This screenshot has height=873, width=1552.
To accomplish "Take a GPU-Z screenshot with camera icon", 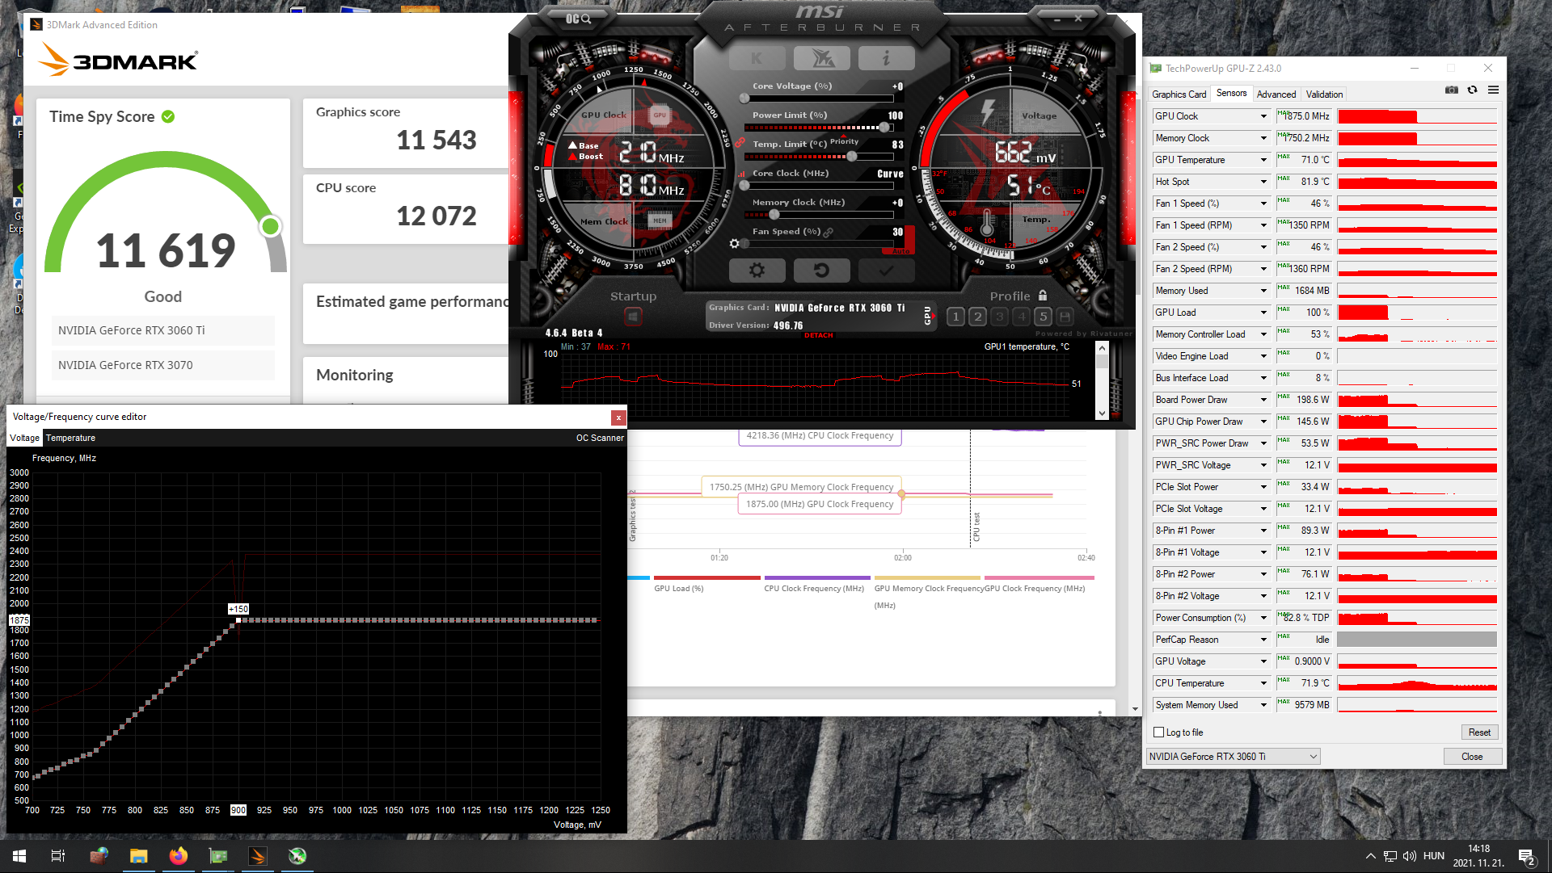I will (x=1452, y=90).
